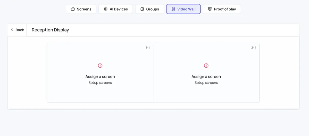Click the grid icon on Video Wall
The image size is (309, 136).
pyautogui.click(x=173, y=9)
